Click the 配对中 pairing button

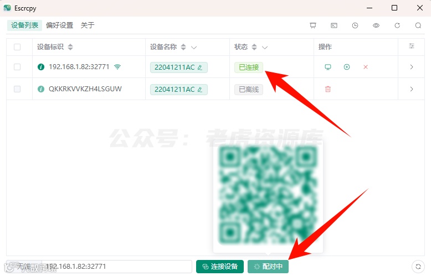pyautogui.click(x=268, y=267)
